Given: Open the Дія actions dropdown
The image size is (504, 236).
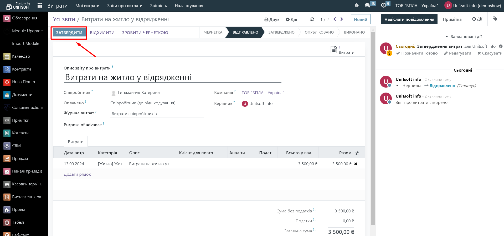Looking at the screenshot, I should click(291, 19).
